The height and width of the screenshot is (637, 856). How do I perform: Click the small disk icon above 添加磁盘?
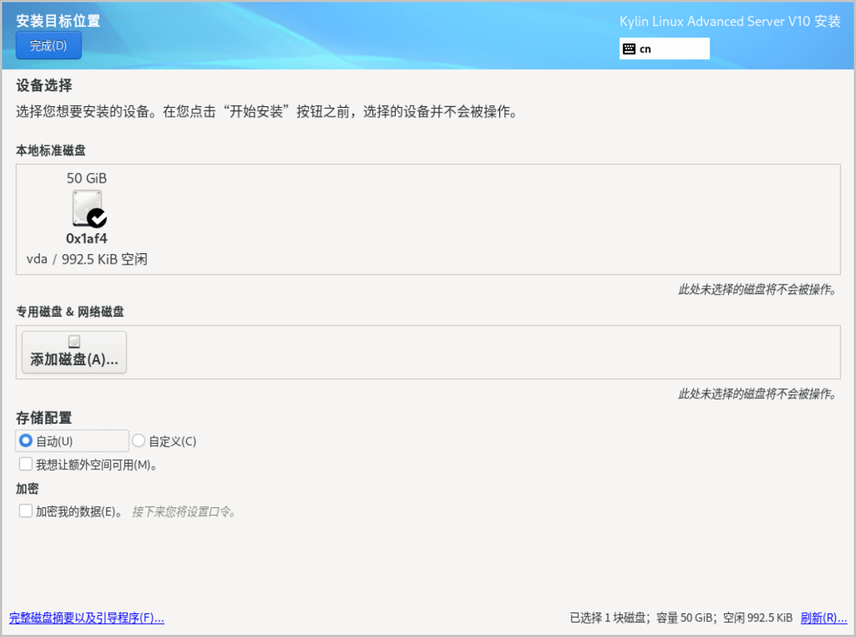74,342
